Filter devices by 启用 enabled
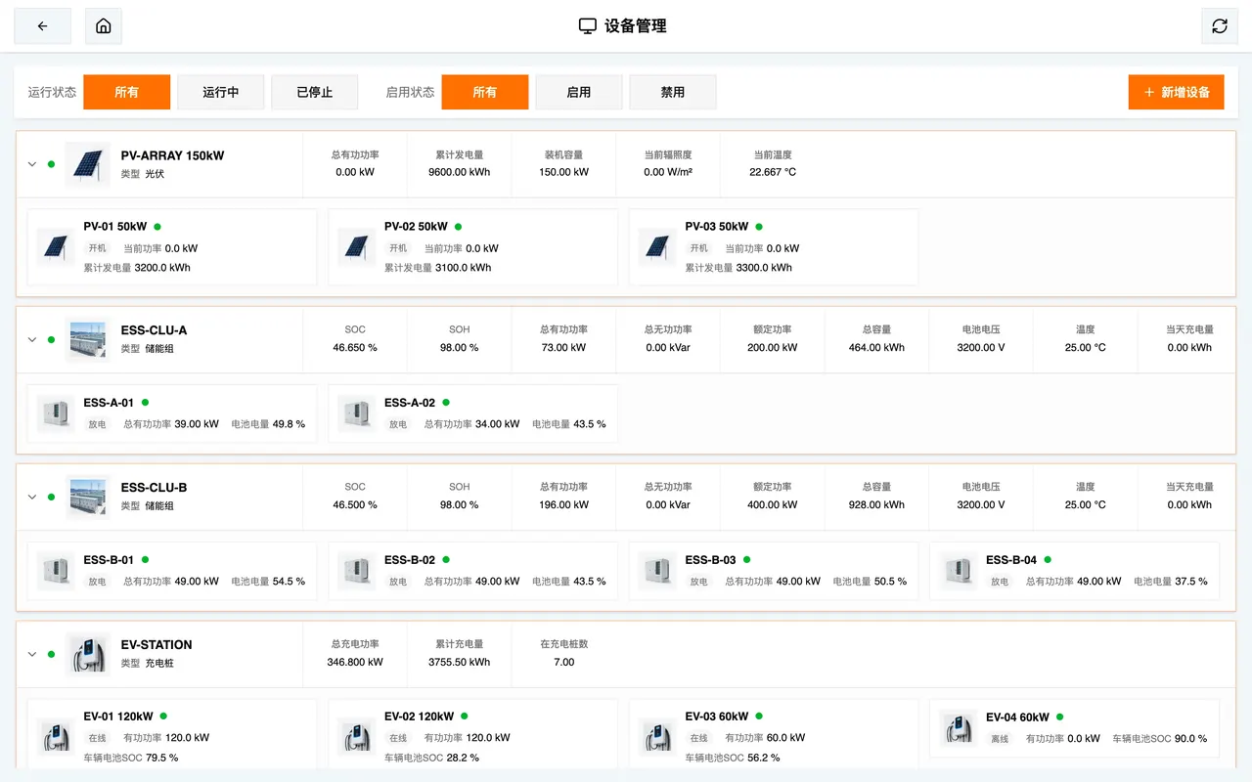 coord(579,92)
